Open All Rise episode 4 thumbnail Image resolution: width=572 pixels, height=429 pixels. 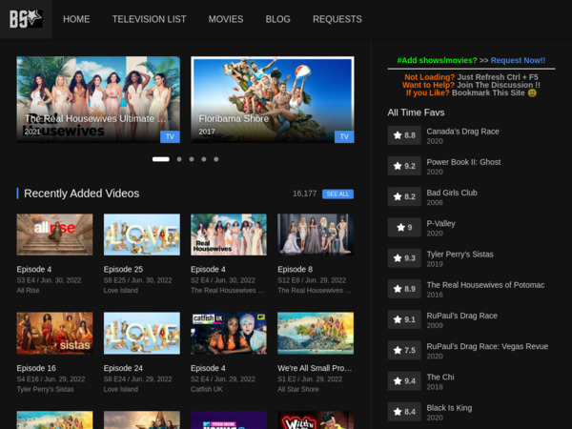[54, 235]
